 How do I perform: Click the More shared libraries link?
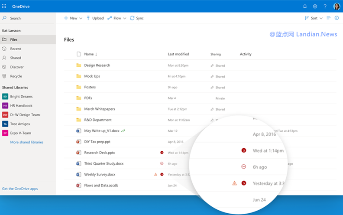coord(27,142)
